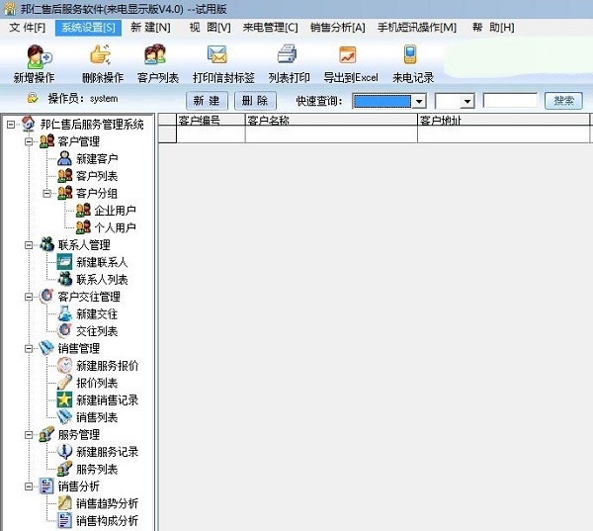Collapse the 服务管理 tree node
The height and width of the screenshot is (531, 593).
29,434
